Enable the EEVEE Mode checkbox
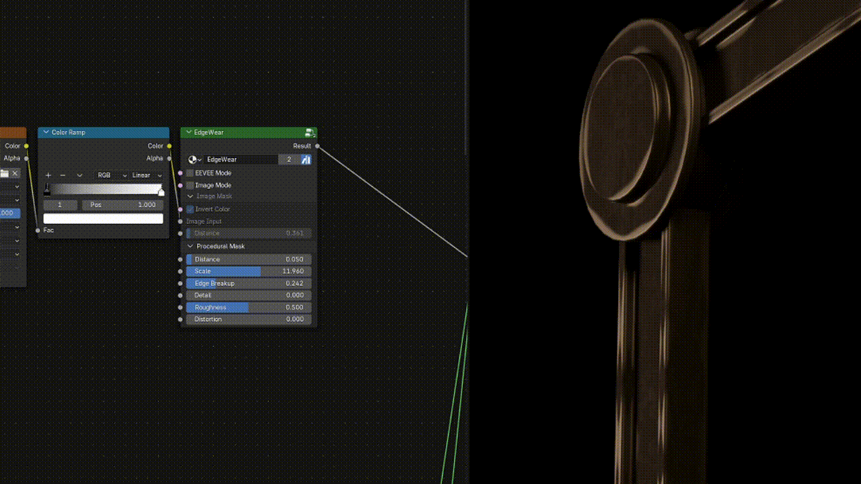Viewport: 861px width, 484px height. click(190, 173)
